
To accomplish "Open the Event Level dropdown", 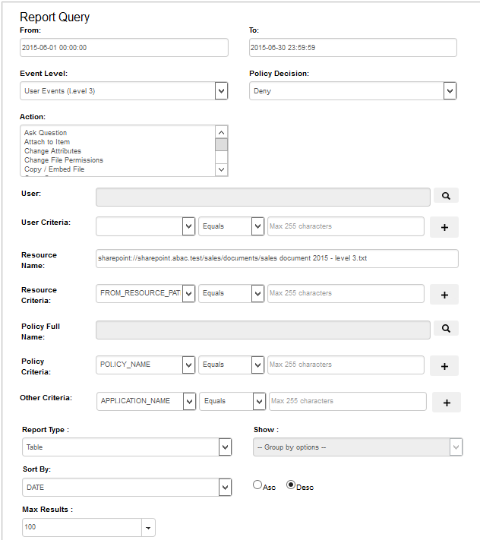I will [124, 91].
